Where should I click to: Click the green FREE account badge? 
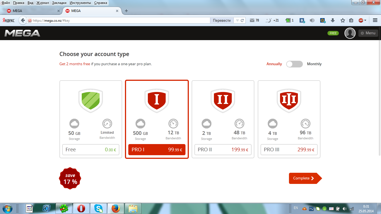point(333,33)
